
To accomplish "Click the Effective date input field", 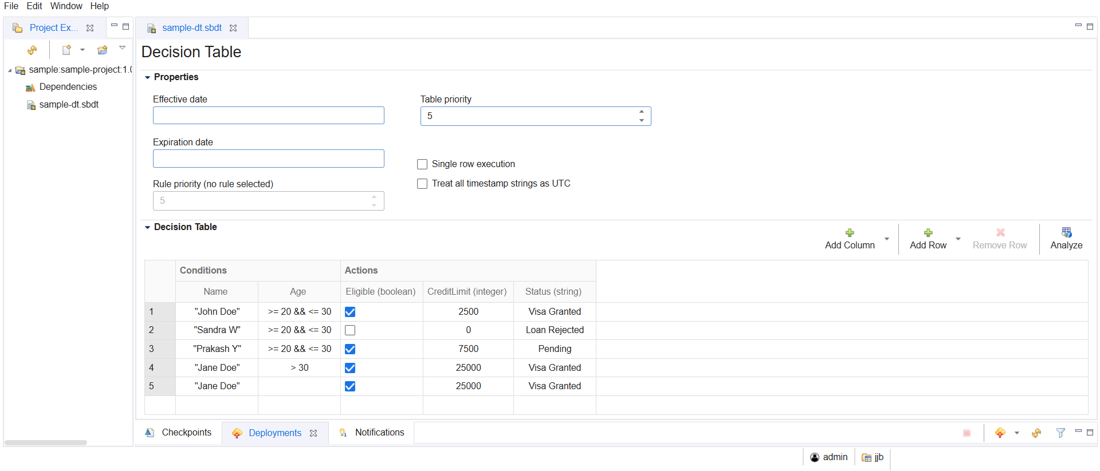I will click(x=268, y=116).
